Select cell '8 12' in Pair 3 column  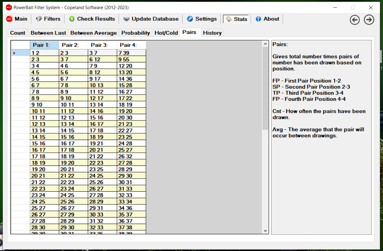coord(103,72)
